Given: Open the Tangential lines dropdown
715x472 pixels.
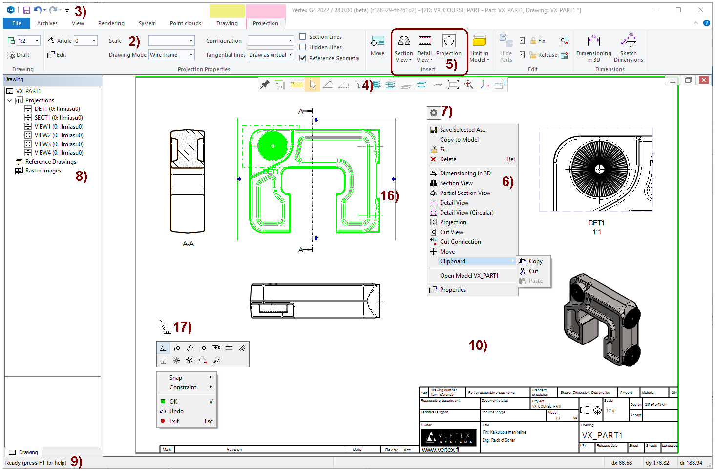Looking at the screenshot, I should (x=290, y=55).
